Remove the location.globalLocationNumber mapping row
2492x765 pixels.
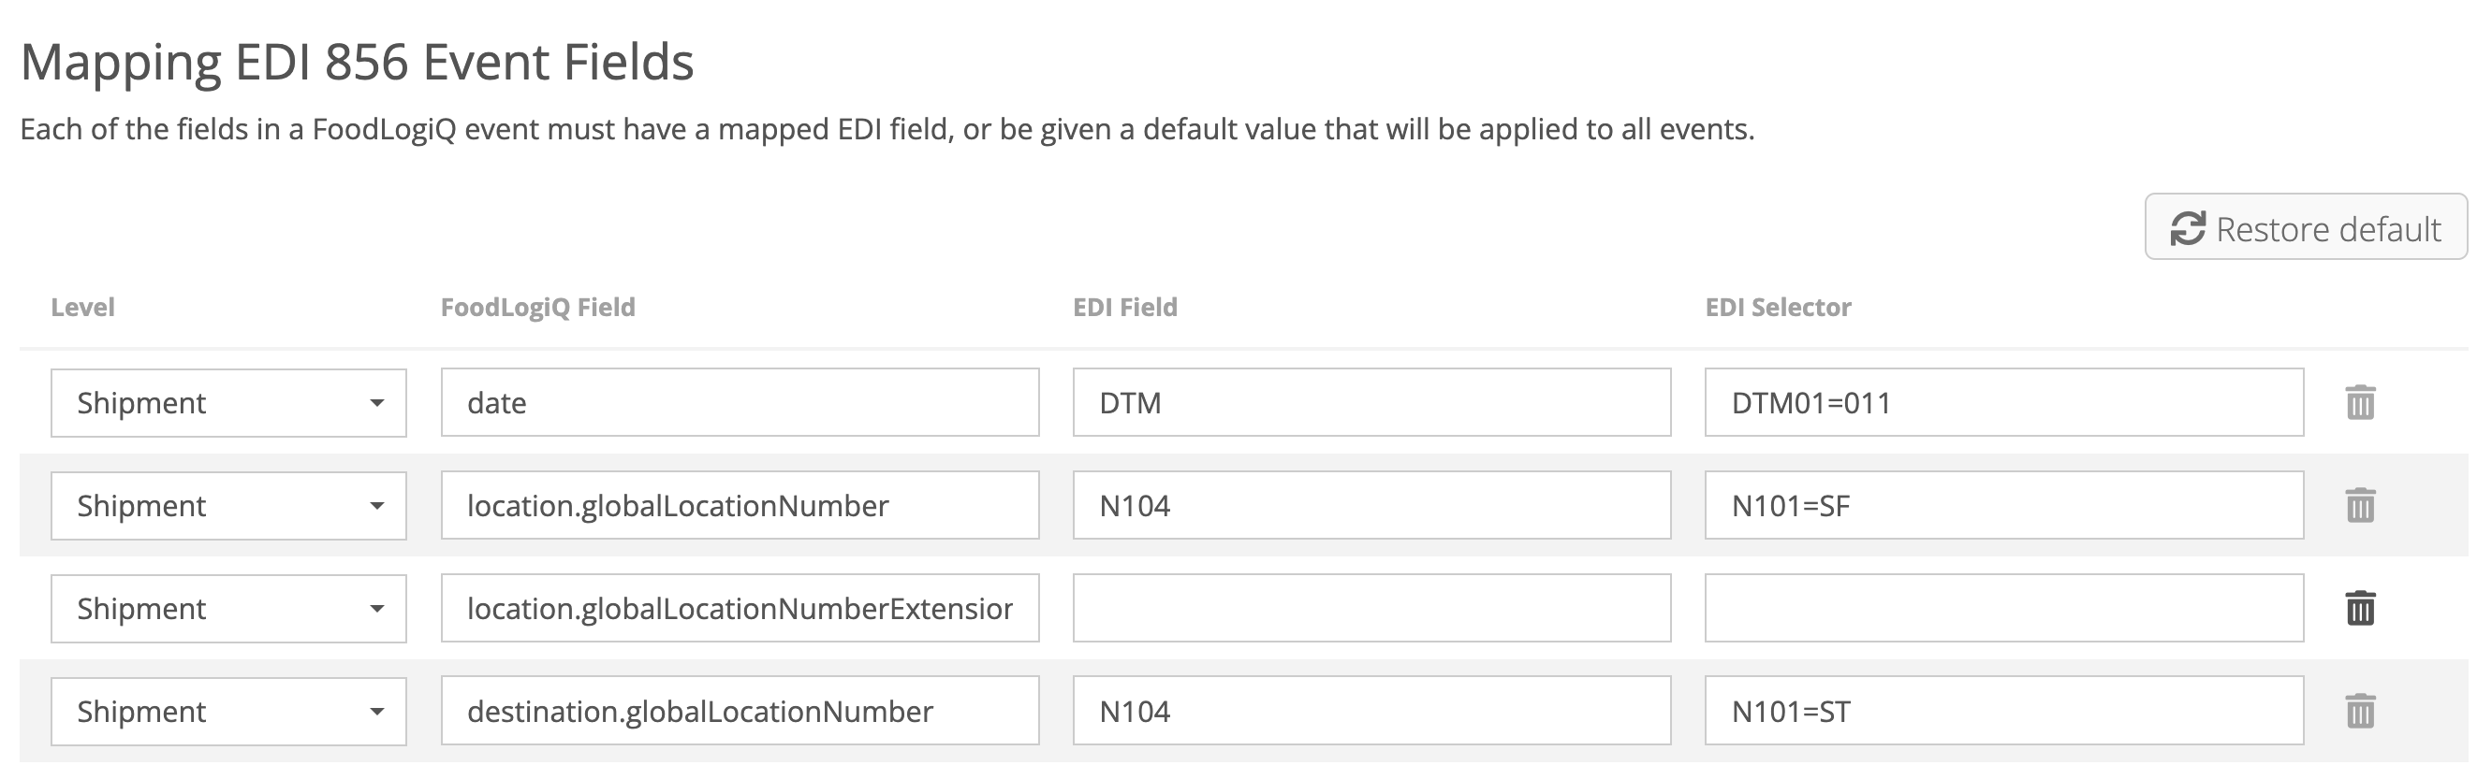[x=2360, y=505]
